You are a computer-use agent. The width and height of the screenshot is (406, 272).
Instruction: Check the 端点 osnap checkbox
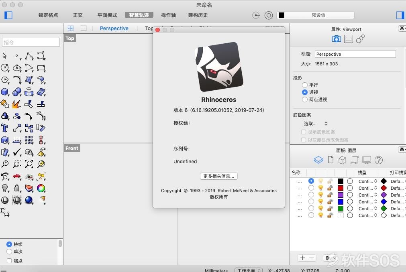[9, 261]
